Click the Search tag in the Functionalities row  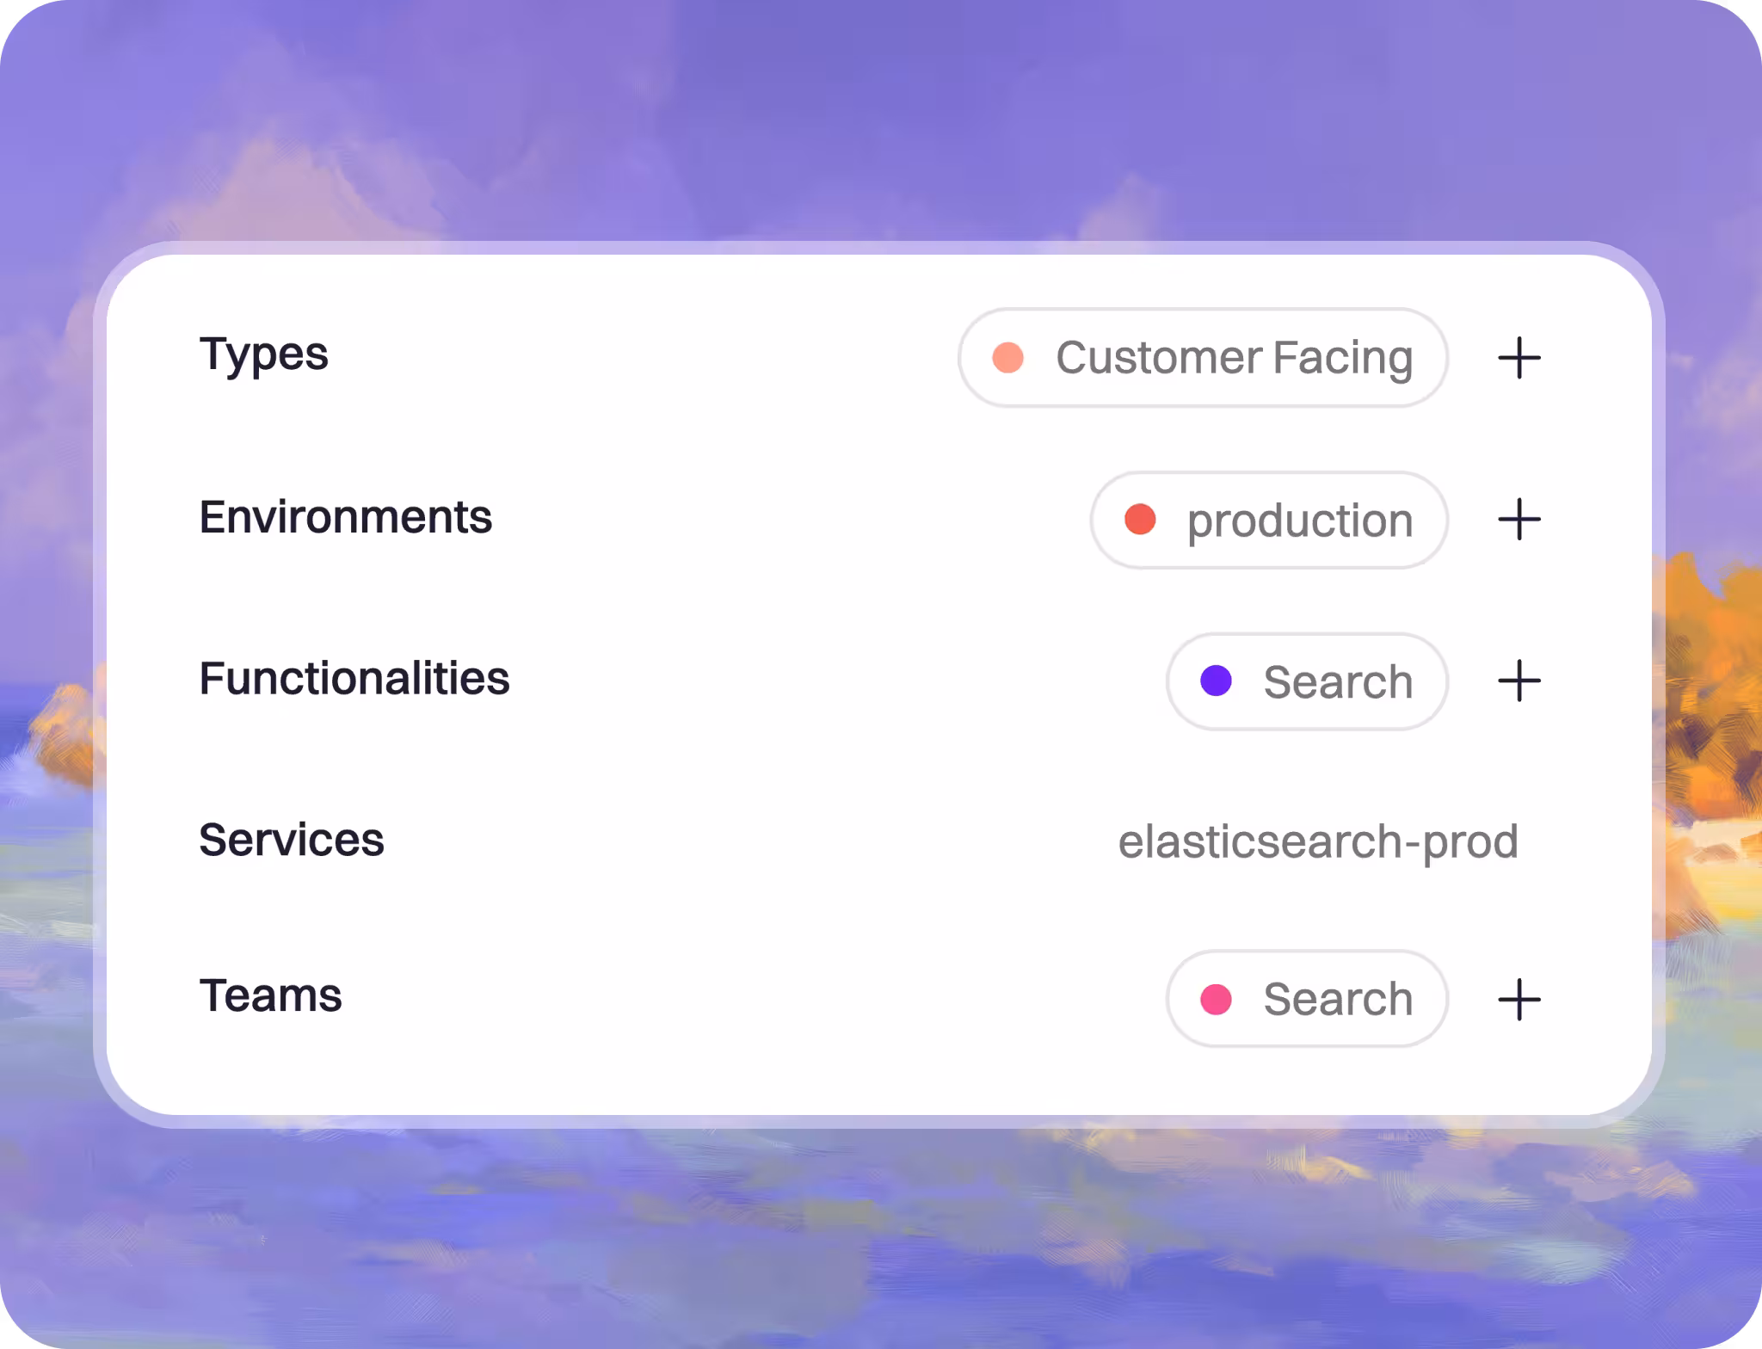click(x=1307, y=681)
